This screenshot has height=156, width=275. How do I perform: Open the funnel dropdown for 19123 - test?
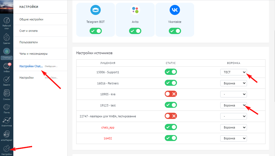click(233, 105)
